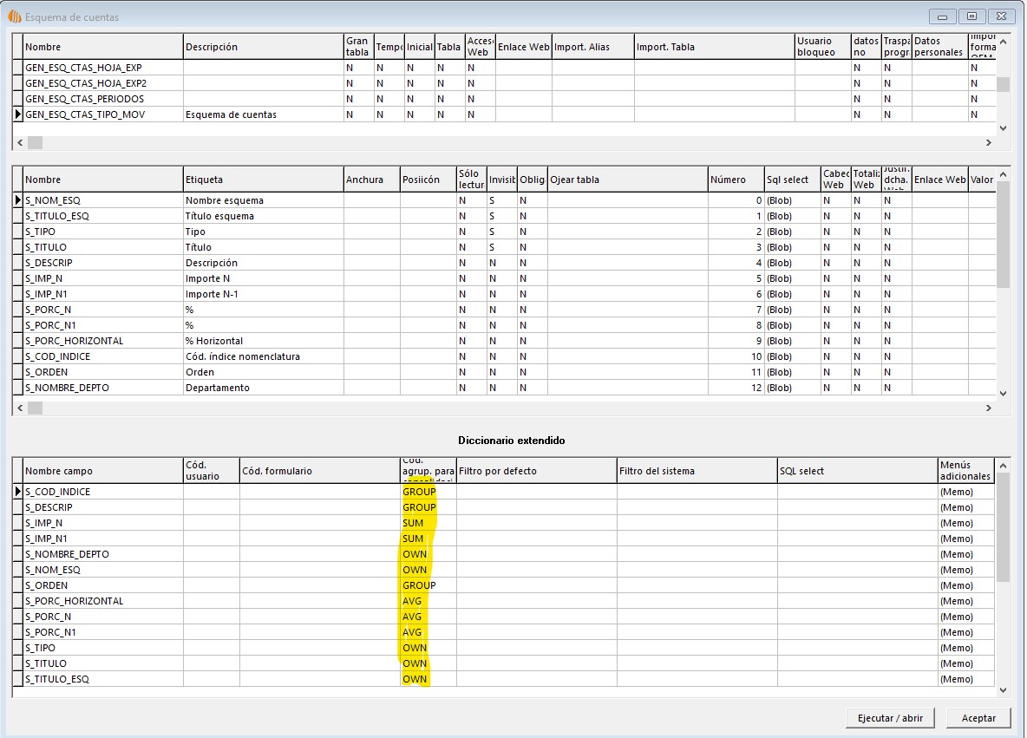Click the scroll-right arrow of the top table

[x=988, y=142]
